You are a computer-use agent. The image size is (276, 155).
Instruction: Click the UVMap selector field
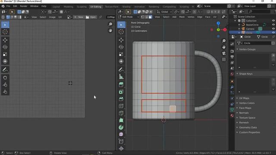(x=111, y=17)
